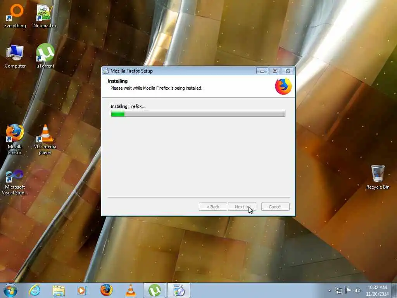Viewport: 397px width, 298px height.
Task: Launch Internet Explorer from the taskbar
Action: tap(35, 290)
